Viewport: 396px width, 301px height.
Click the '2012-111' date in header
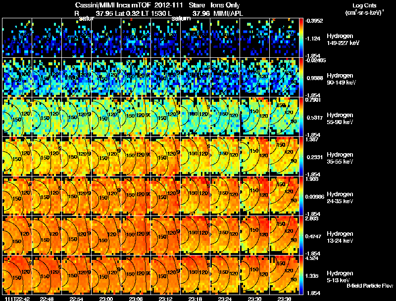point(169,5)
